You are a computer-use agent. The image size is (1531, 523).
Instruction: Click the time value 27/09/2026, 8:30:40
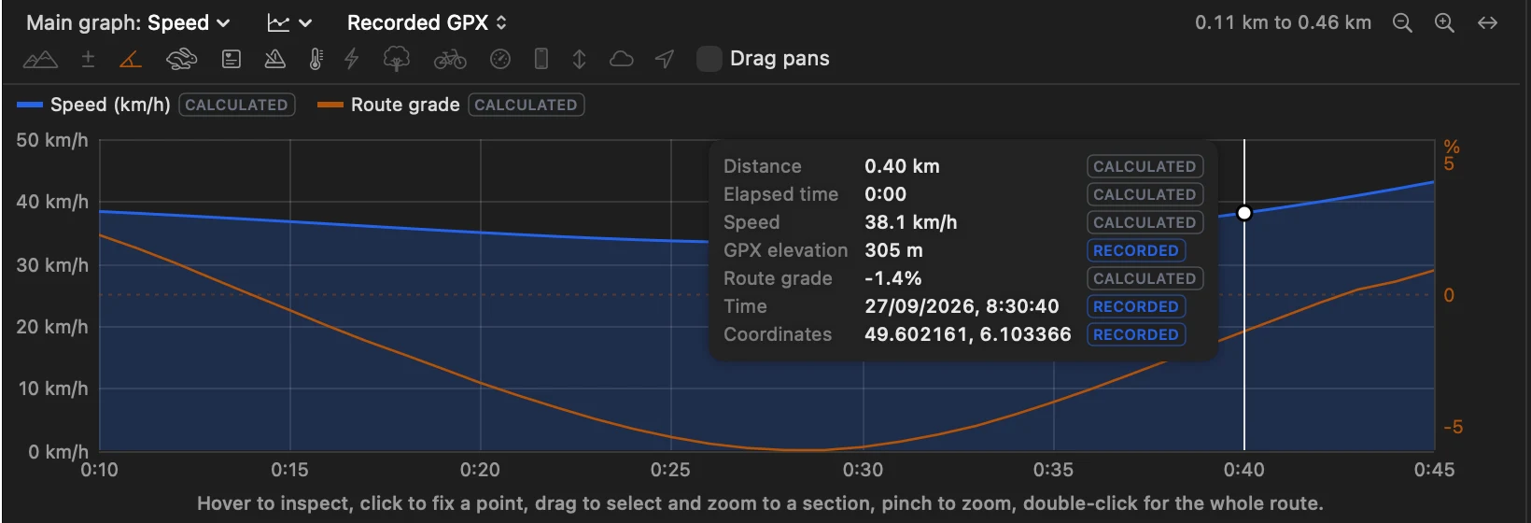tap(962, 306)
